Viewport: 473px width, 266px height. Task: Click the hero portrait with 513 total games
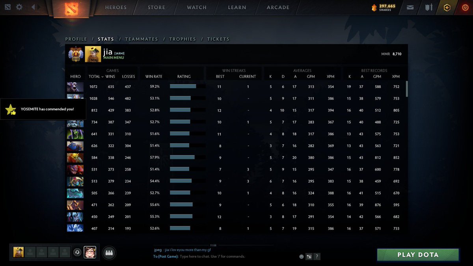tap(75, 181)
